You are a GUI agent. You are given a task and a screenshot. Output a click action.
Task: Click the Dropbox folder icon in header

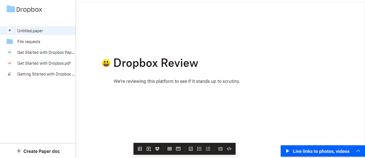pyautogui.click(x=11, y=9)
